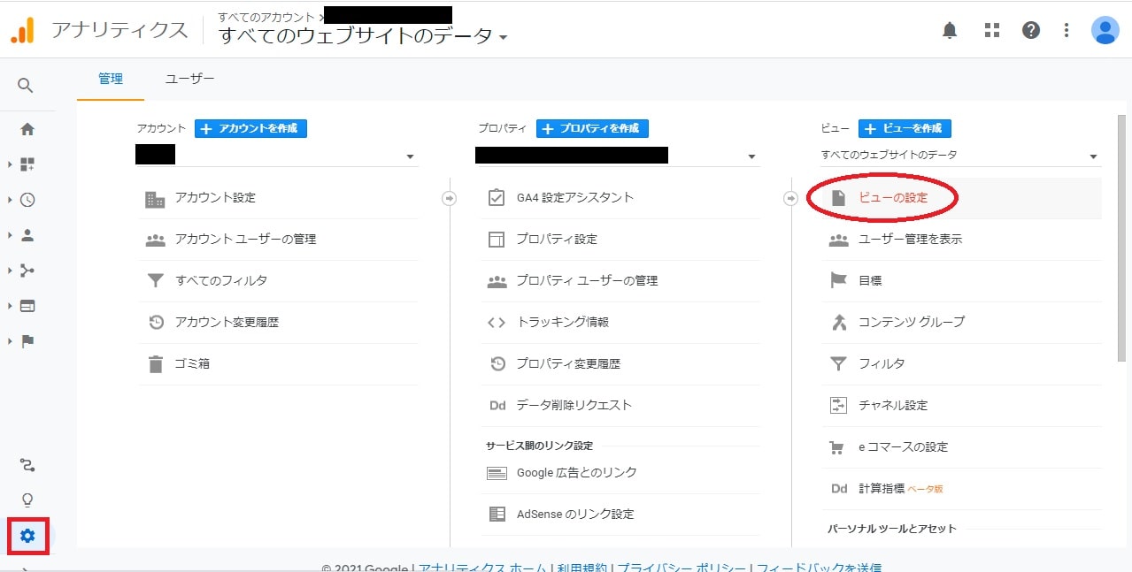1132x572 pixels.
Task: Open Realtime clock icon in sidebar
Action: pyautogui.click(x=27, y=200)
